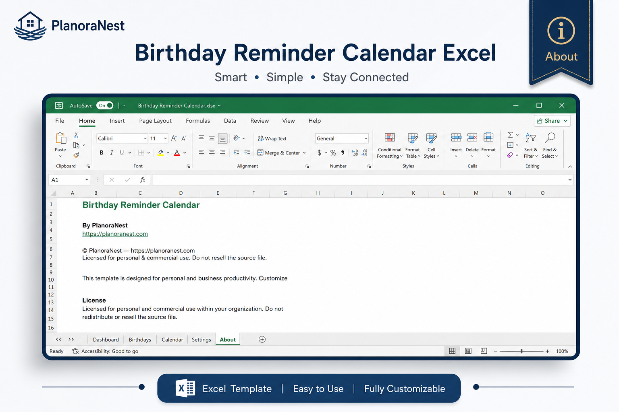The image size is (619, 412).
Task: Increase font size with larger A icon
Action: pyautogui.click(x=174, y=138)
